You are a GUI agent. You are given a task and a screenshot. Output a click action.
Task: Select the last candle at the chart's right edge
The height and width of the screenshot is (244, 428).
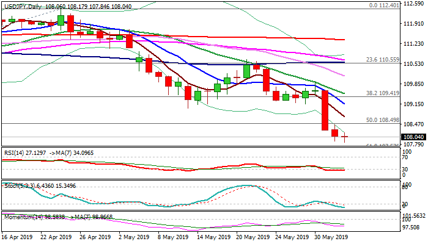pyautogui.click(x=345, y=137)
